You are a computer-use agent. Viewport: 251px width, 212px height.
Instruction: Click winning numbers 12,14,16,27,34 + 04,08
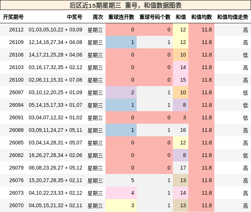click(56, 42)
